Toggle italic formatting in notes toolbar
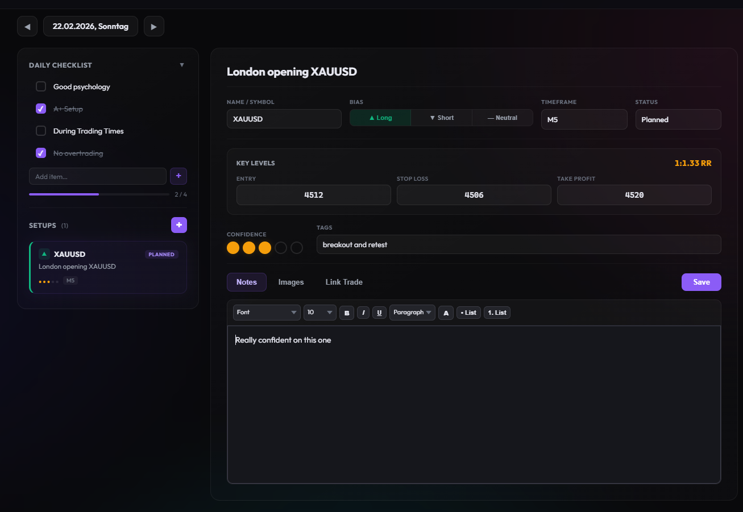The height and width of the screenshot is (512, 743). [x=363, y=313]
